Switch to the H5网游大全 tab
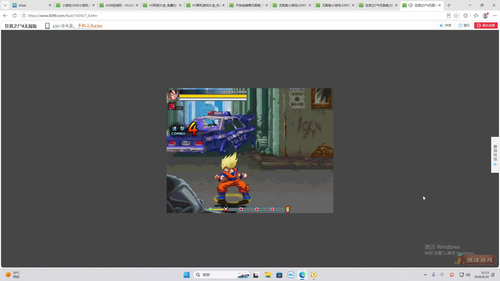The image size is (500, 281). tap(162, 5)
